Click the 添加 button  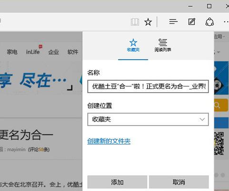click(117, 182)
